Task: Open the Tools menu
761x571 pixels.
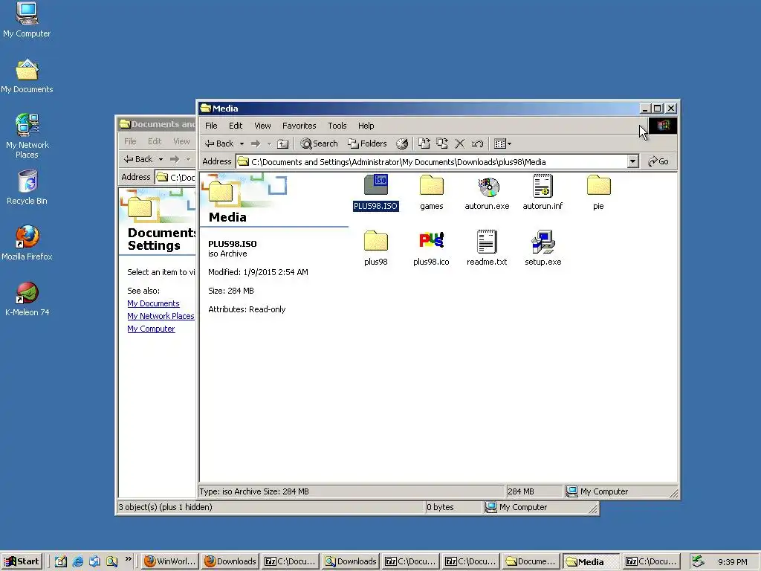Action: 337,126
